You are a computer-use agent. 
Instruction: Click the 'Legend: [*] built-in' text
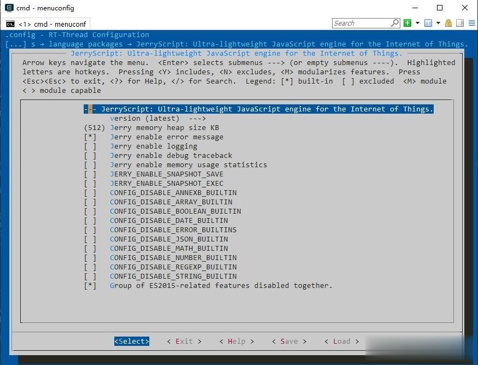tap(289, 81)
